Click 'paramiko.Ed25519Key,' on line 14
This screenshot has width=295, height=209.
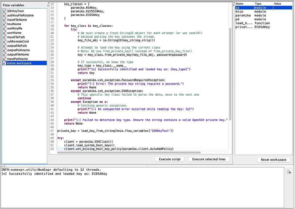88,11
